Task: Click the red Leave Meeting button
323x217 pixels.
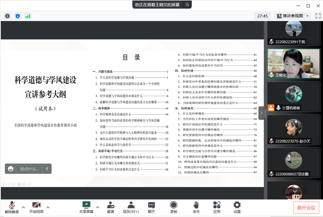Action: point(306,208)
